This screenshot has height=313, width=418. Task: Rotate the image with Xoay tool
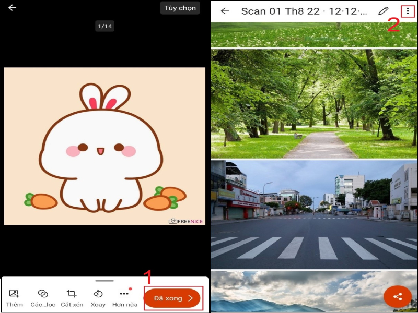click(98, 298)
